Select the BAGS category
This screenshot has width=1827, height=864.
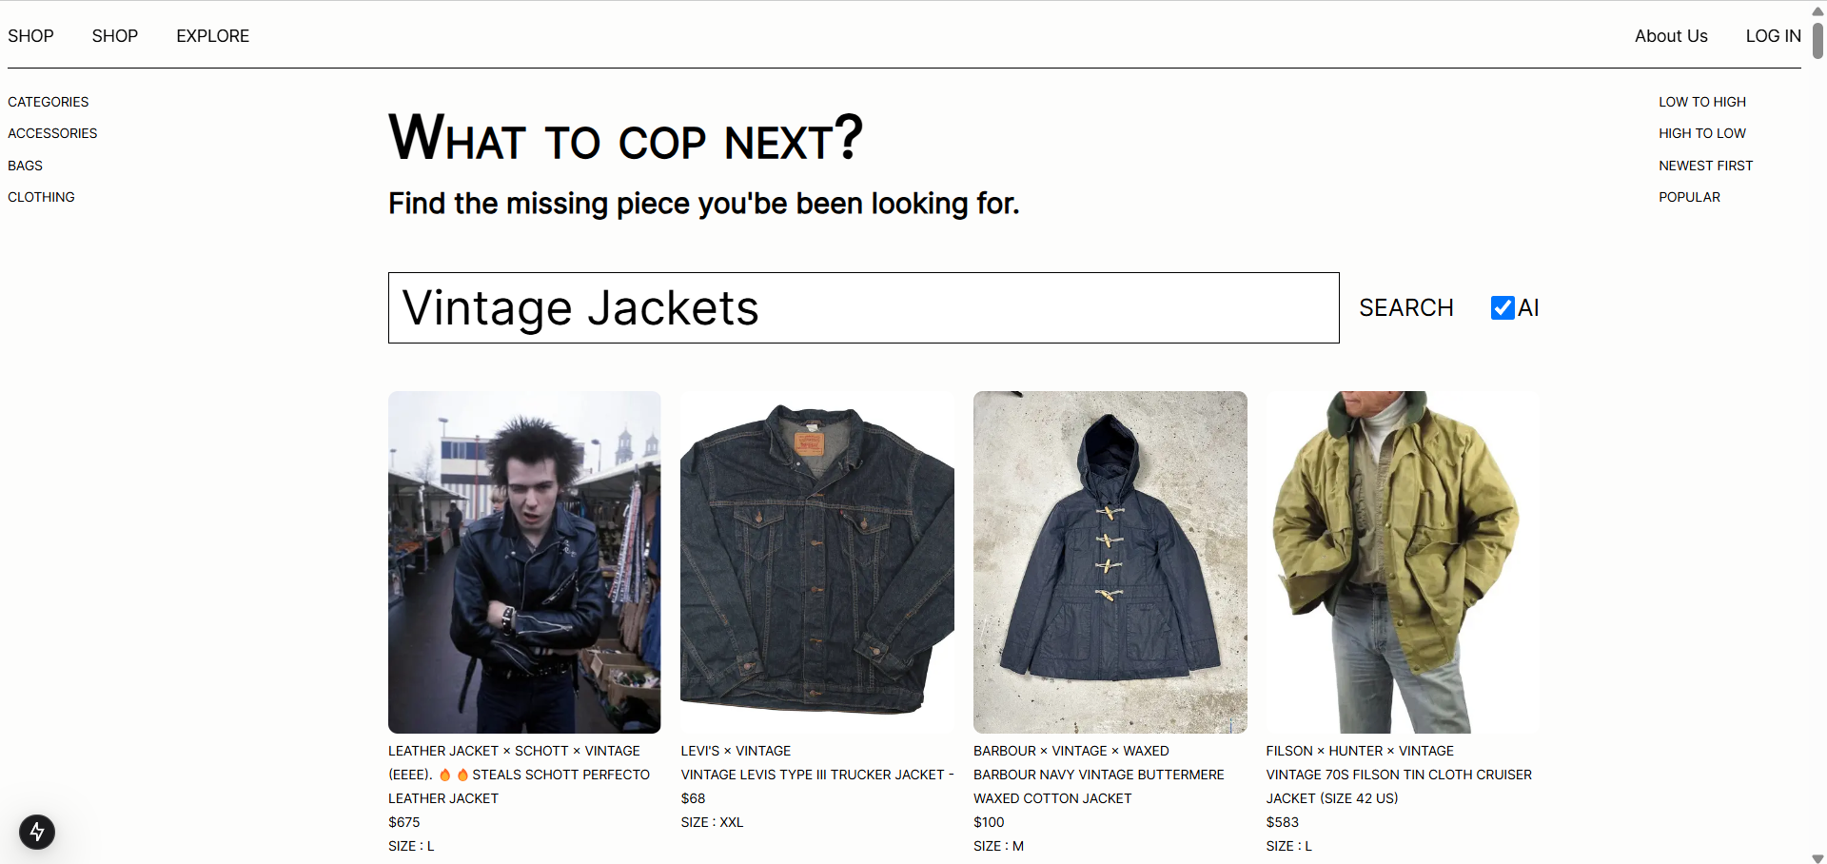click(25, 166)
